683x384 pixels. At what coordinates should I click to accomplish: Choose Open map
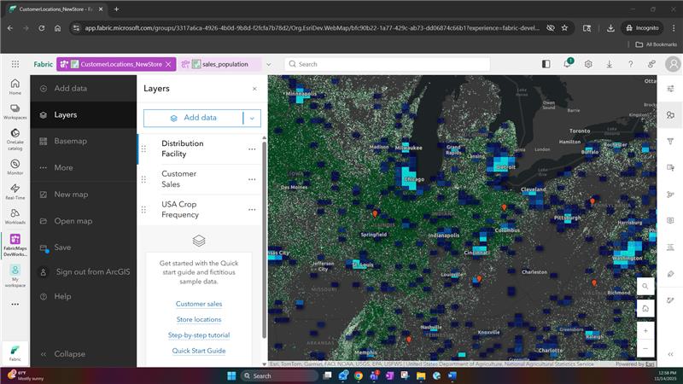83,221
